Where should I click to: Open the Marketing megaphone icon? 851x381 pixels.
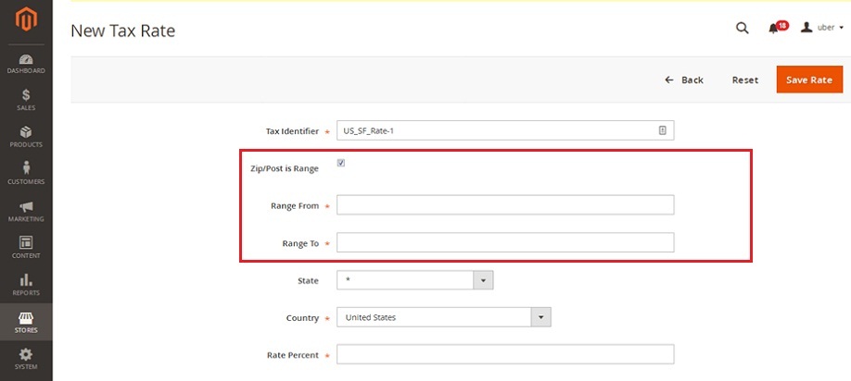[26, 207]
